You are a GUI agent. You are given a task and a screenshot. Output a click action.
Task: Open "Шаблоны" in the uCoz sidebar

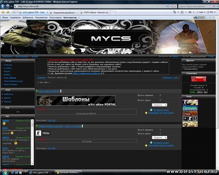tap(9, 94)
